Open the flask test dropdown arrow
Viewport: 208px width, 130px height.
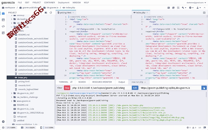click(x=200, y=8)
